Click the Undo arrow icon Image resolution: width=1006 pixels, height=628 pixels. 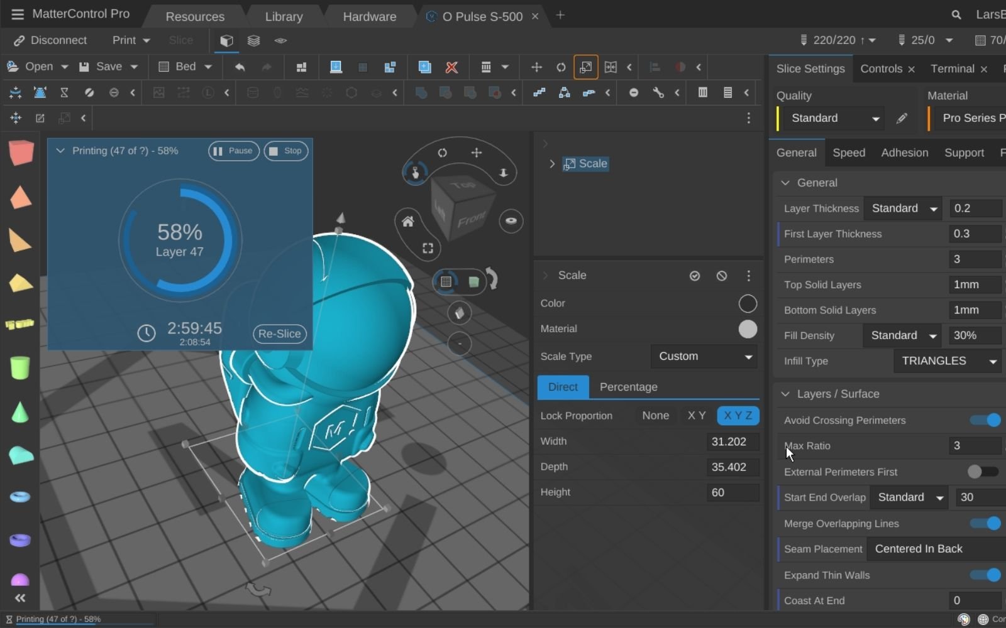240,67
